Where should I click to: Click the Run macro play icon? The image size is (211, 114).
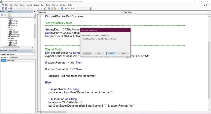tap(35, 8)
